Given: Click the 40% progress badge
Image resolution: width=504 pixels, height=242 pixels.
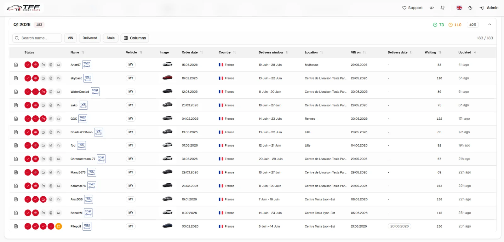Looking at the screenshot, I should pyautogui.click(x=473, y=25).
